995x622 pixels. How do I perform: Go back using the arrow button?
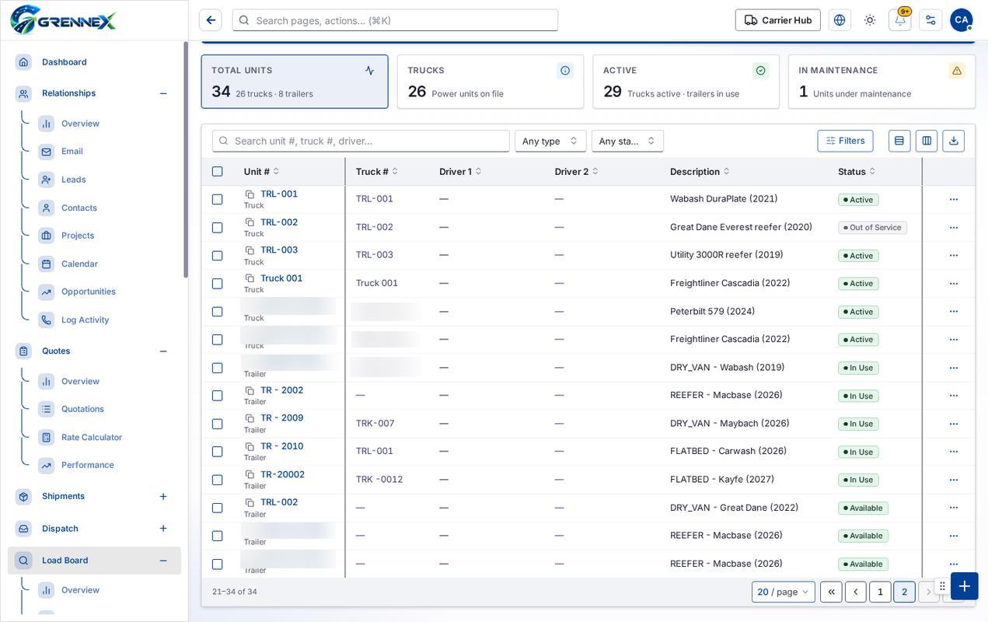tap(211, 20)
